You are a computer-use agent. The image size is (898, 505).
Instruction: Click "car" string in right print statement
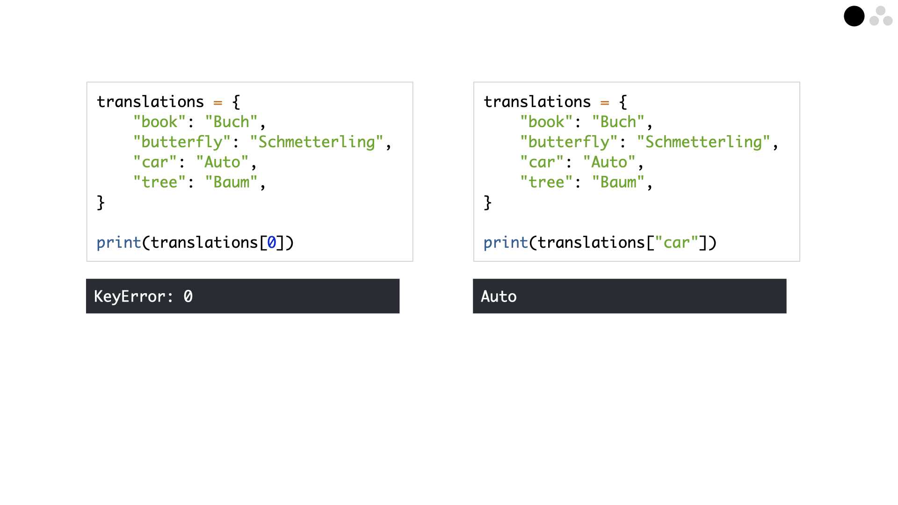click(x=676, y=243)
